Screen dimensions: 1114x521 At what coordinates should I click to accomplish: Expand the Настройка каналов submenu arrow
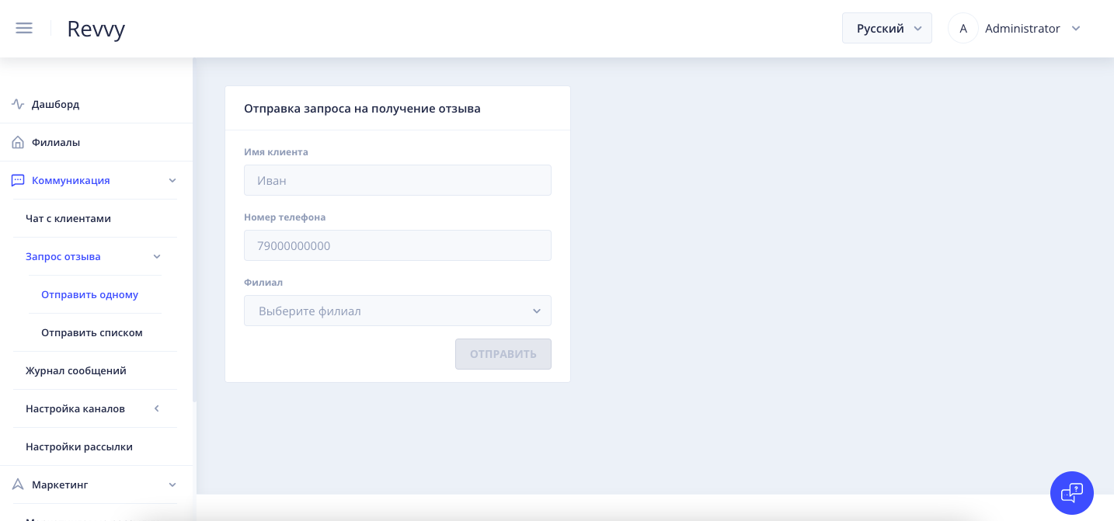[156, 408]
